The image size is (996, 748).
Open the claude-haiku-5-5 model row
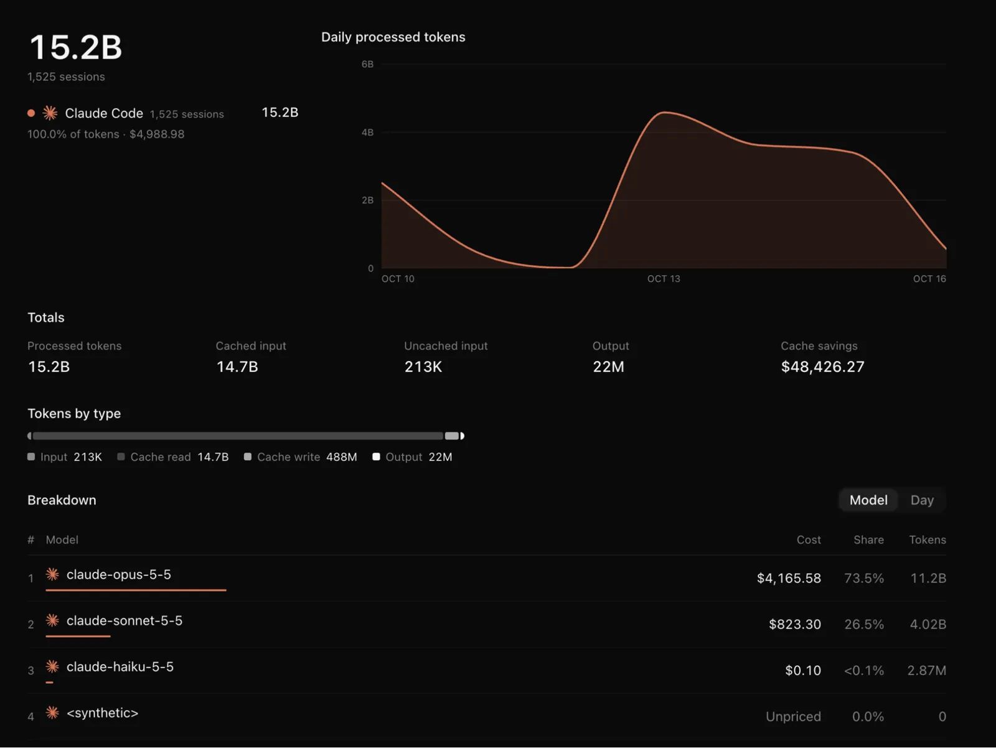[487, 670]
